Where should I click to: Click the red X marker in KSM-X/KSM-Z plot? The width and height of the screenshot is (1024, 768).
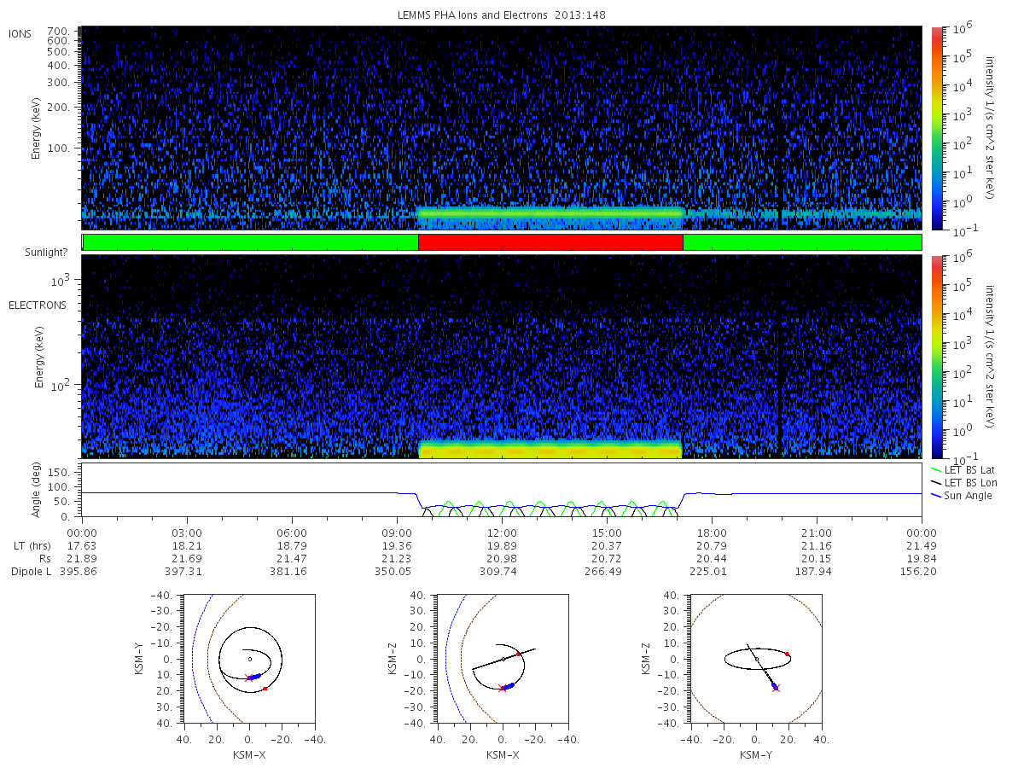pyautogui.click(x=503, y=688)
